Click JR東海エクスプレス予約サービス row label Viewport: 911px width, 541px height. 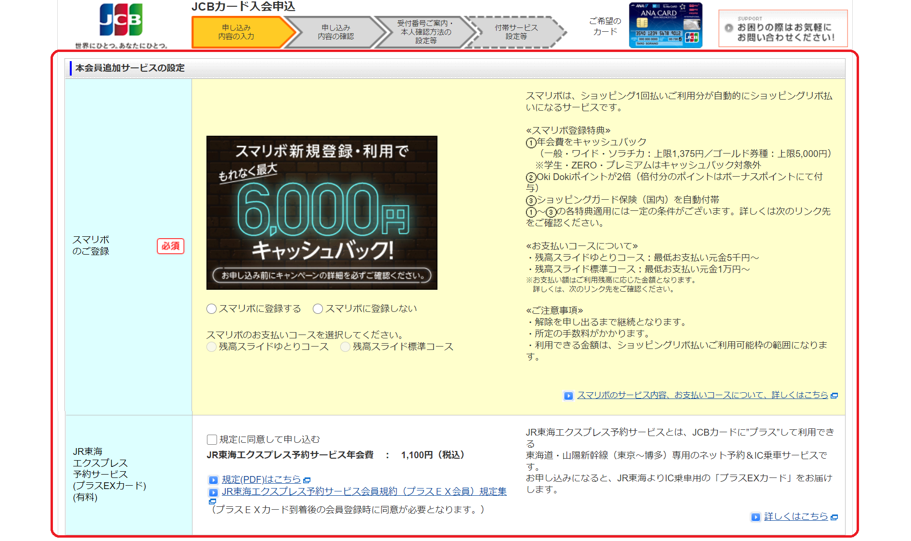point(109,474)
